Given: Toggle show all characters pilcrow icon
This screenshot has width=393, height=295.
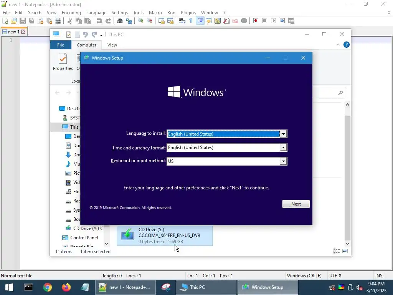Looking at the screenshot, I should point(191,21).
